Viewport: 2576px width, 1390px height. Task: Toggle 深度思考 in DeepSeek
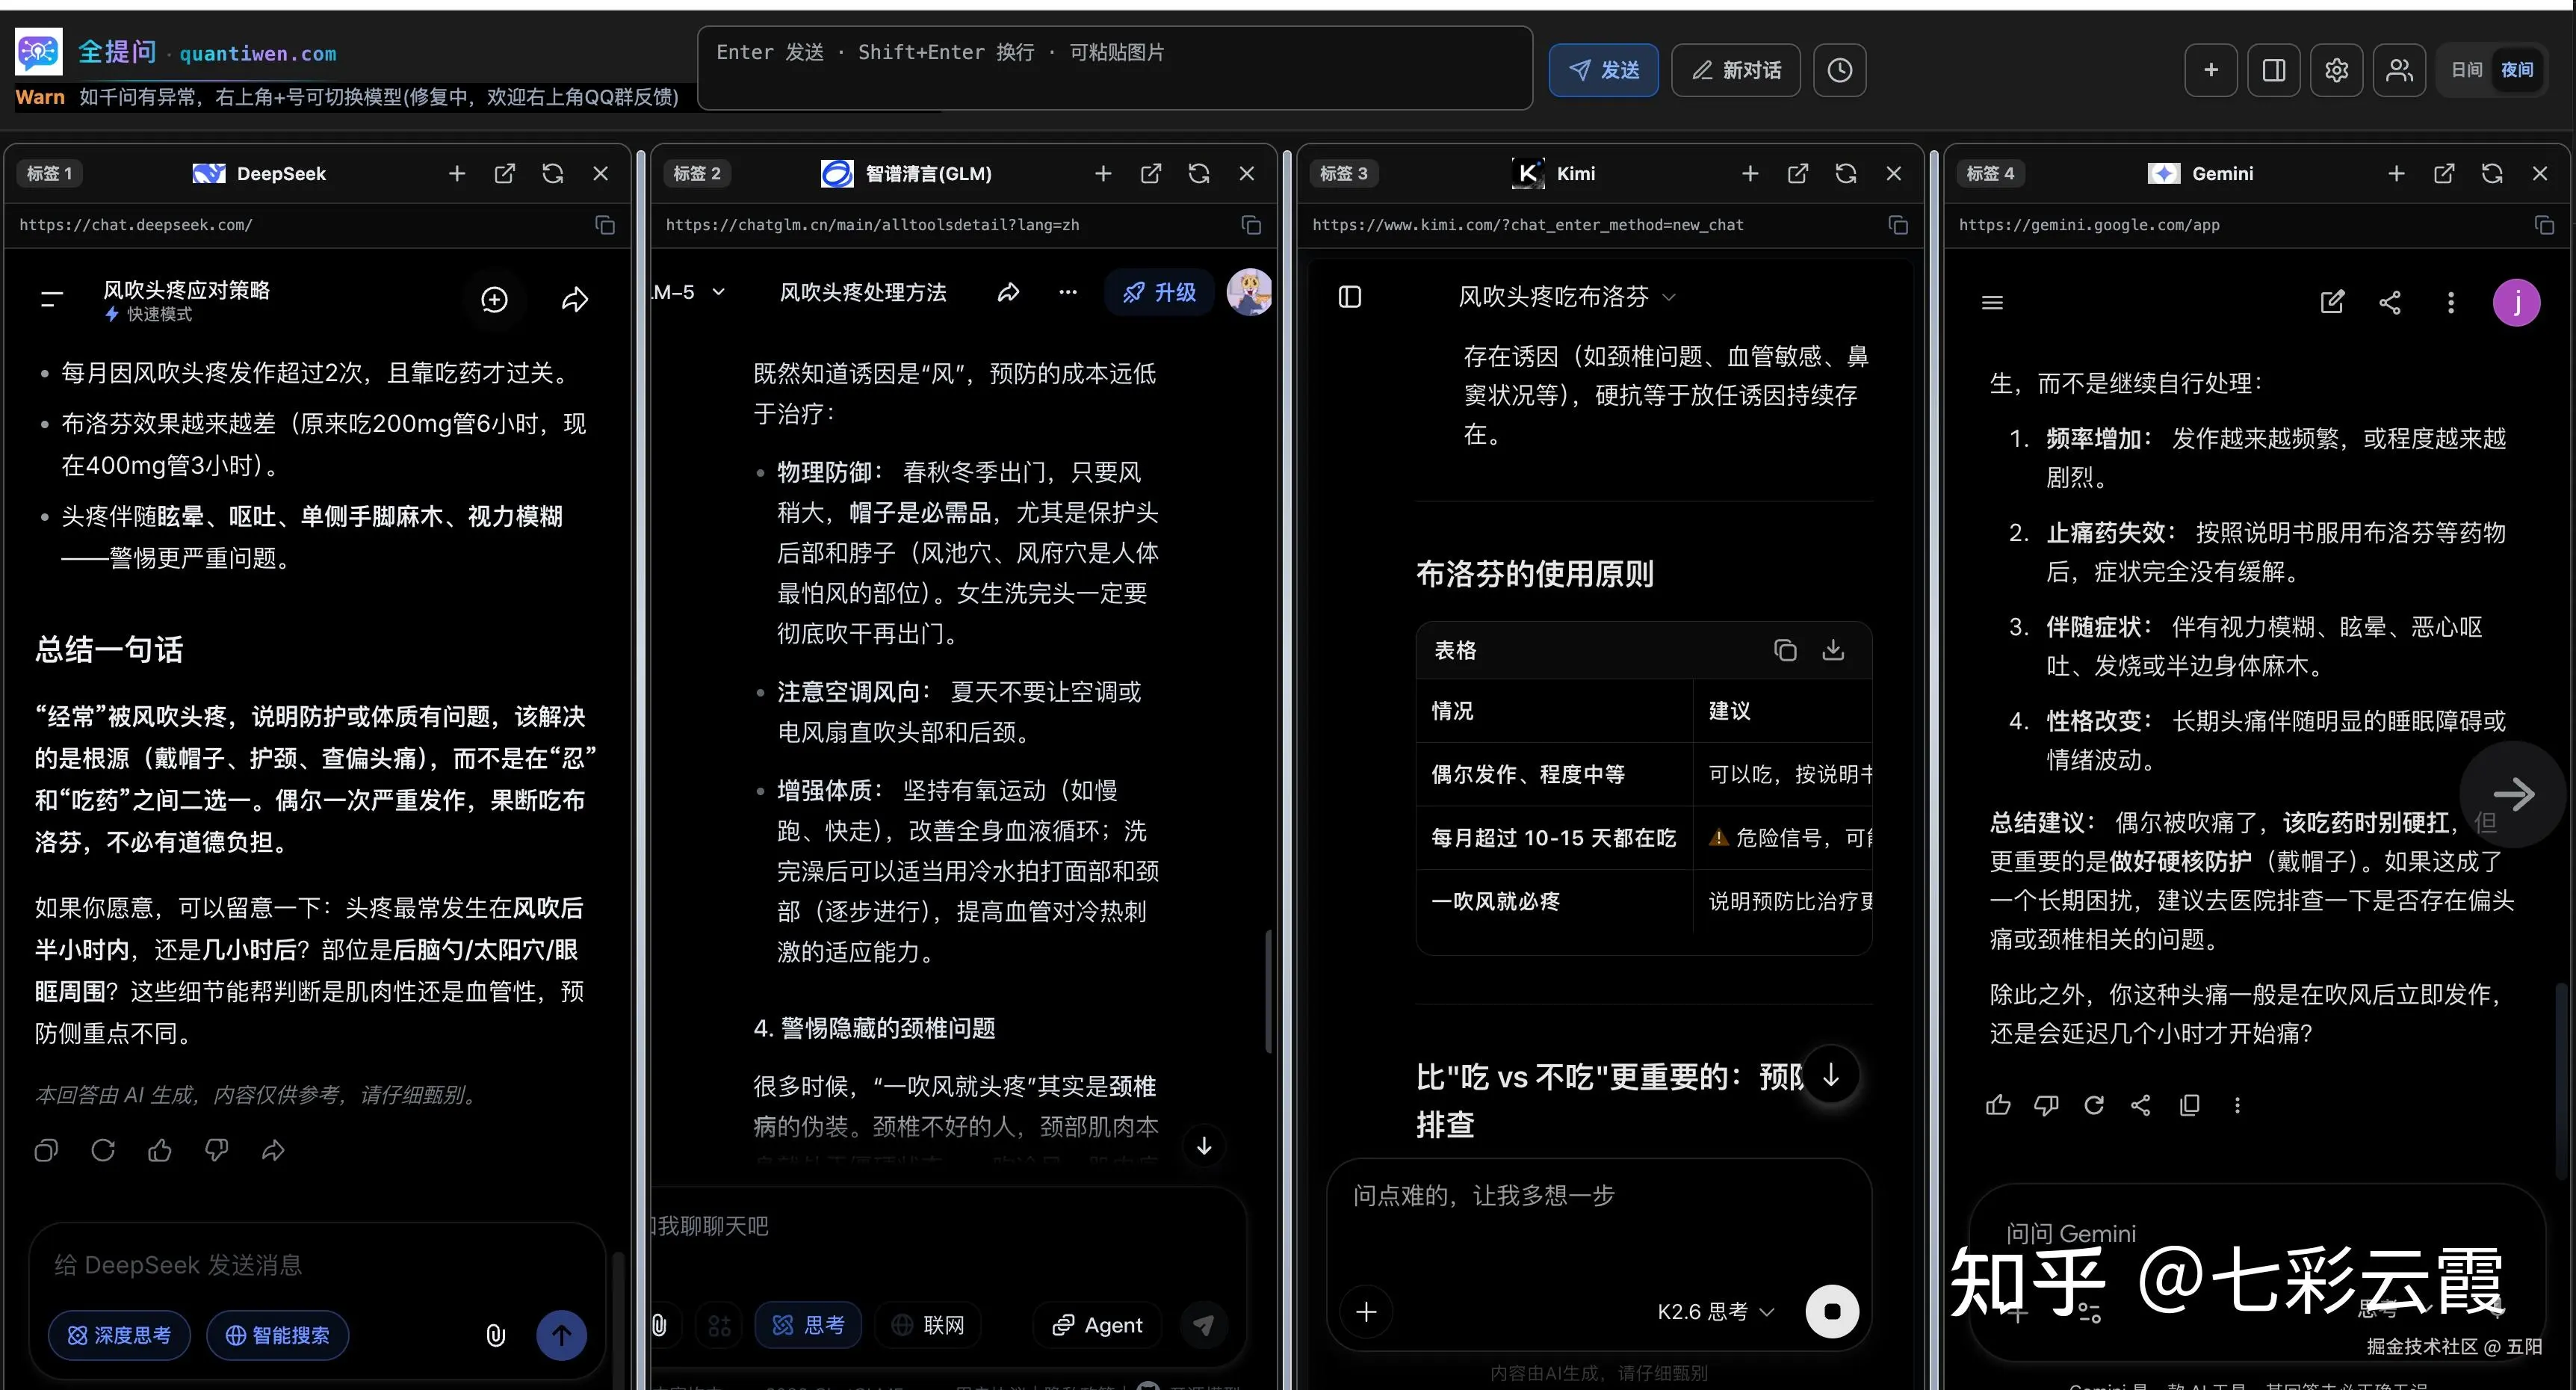[119, 1335]
